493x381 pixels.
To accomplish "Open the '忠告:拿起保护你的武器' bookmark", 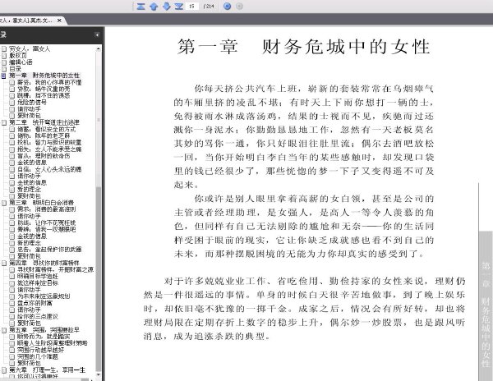I will coord(49,250).
